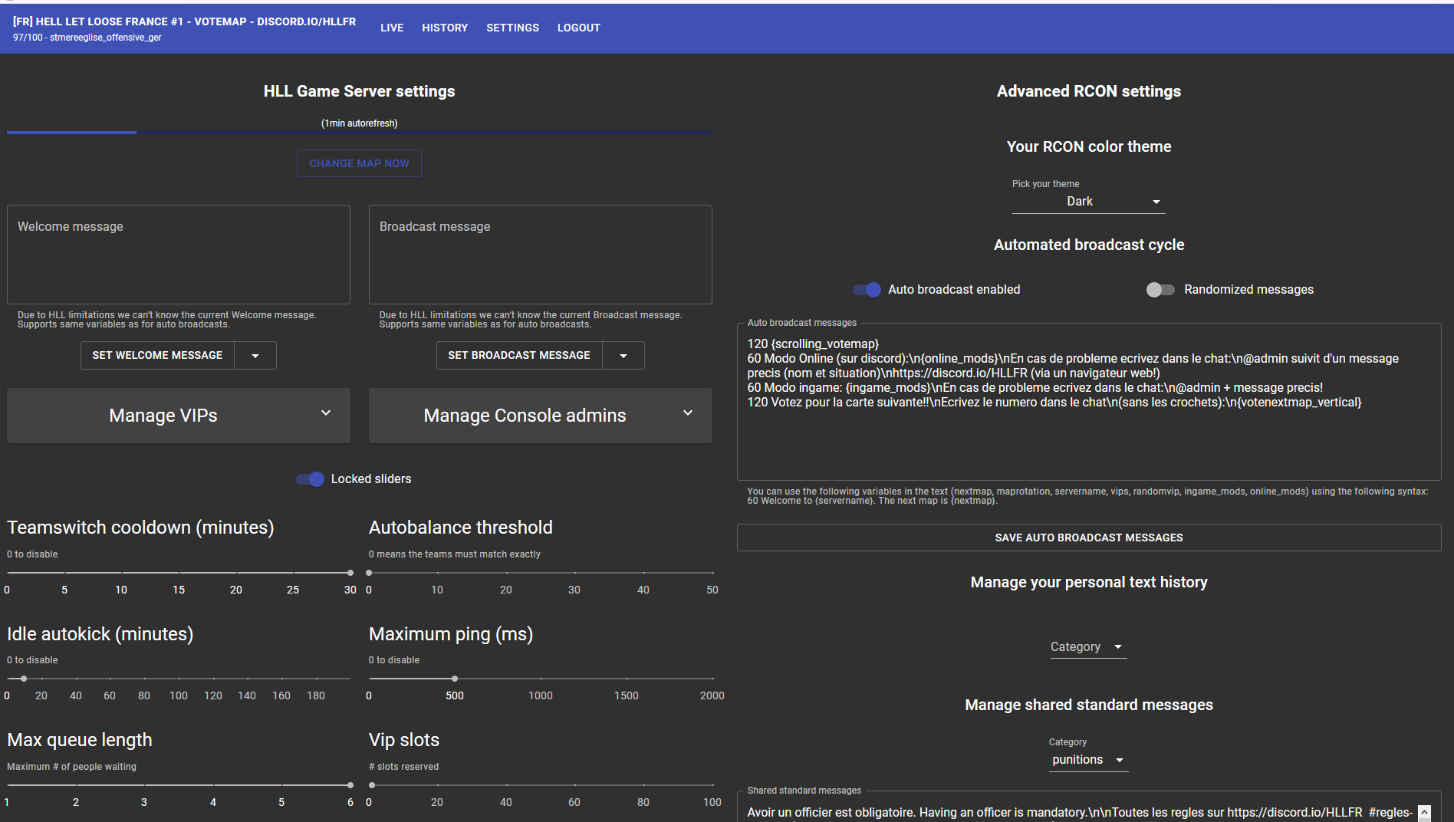
Task: Click CHANGE MAP NOW button
Action: 359,163
